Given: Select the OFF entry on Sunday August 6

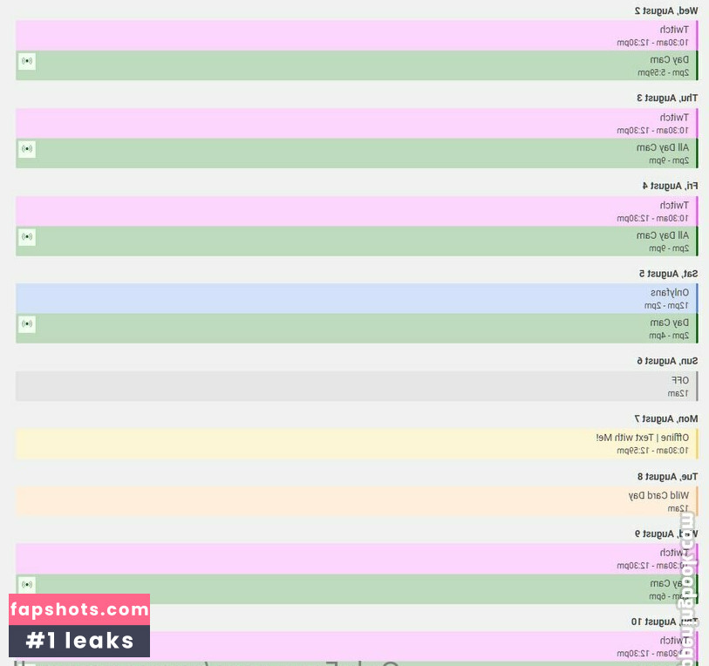Looking at the screenshot, I should point(356,386).
